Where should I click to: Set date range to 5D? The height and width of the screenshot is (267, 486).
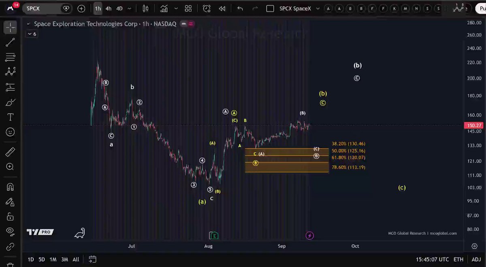(42, 259)
